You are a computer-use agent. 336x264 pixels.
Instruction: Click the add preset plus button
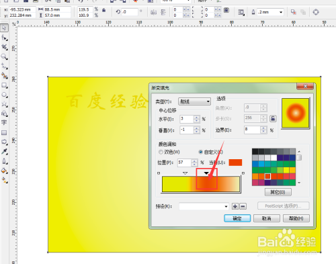(235, 206)
